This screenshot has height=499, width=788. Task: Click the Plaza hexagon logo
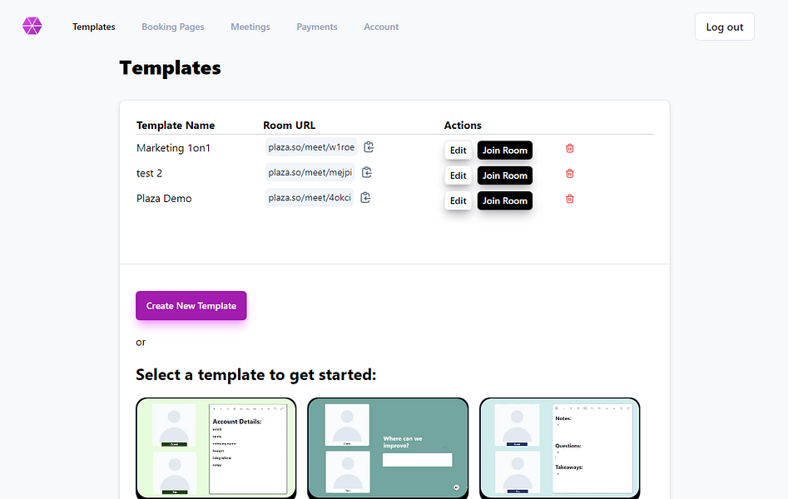coord(32,26)
